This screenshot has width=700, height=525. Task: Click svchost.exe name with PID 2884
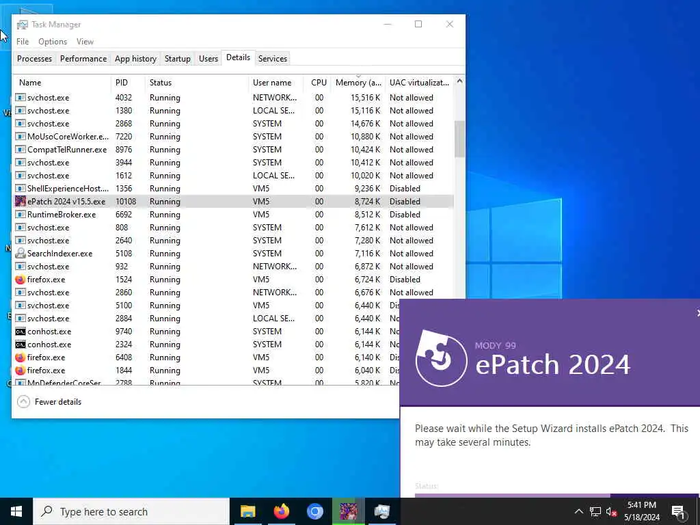(49, 319)
